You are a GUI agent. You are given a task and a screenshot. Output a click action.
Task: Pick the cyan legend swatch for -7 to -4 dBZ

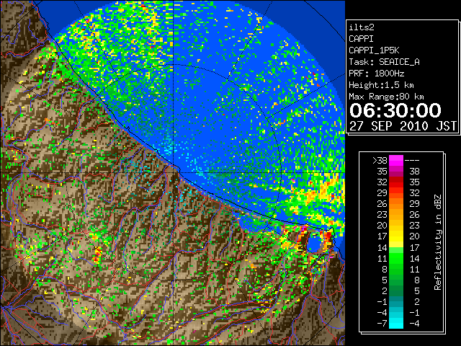396,323
